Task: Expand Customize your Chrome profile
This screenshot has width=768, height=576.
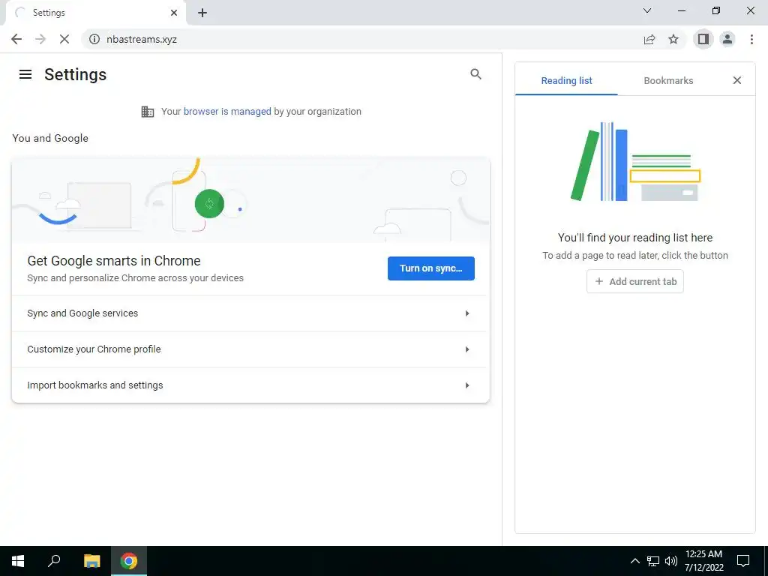Action: 250,349
